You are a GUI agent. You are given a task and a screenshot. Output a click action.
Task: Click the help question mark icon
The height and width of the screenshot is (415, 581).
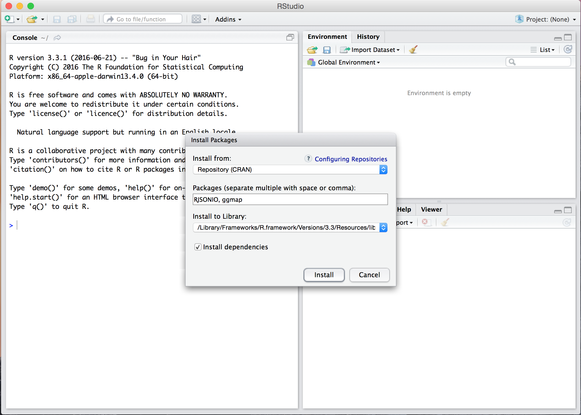308,159
